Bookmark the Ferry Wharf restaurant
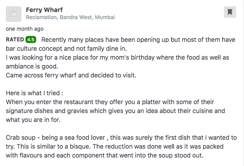The image size is (244, 166). click(x=230, y=12)
